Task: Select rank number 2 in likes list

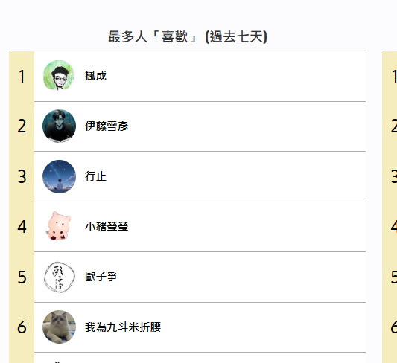Action: [22, 126]
